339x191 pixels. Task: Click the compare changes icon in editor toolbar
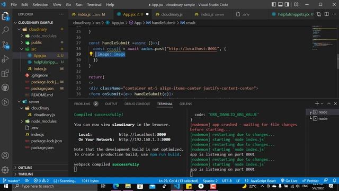(x=319, y=14)
